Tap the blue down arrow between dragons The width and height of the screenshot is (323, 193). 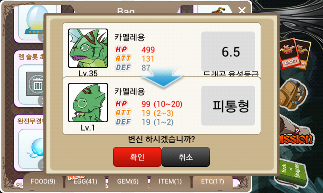pyautogui.click(x=162, y=78)
